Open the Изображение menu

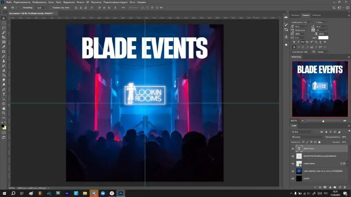[x=39, y=2]
